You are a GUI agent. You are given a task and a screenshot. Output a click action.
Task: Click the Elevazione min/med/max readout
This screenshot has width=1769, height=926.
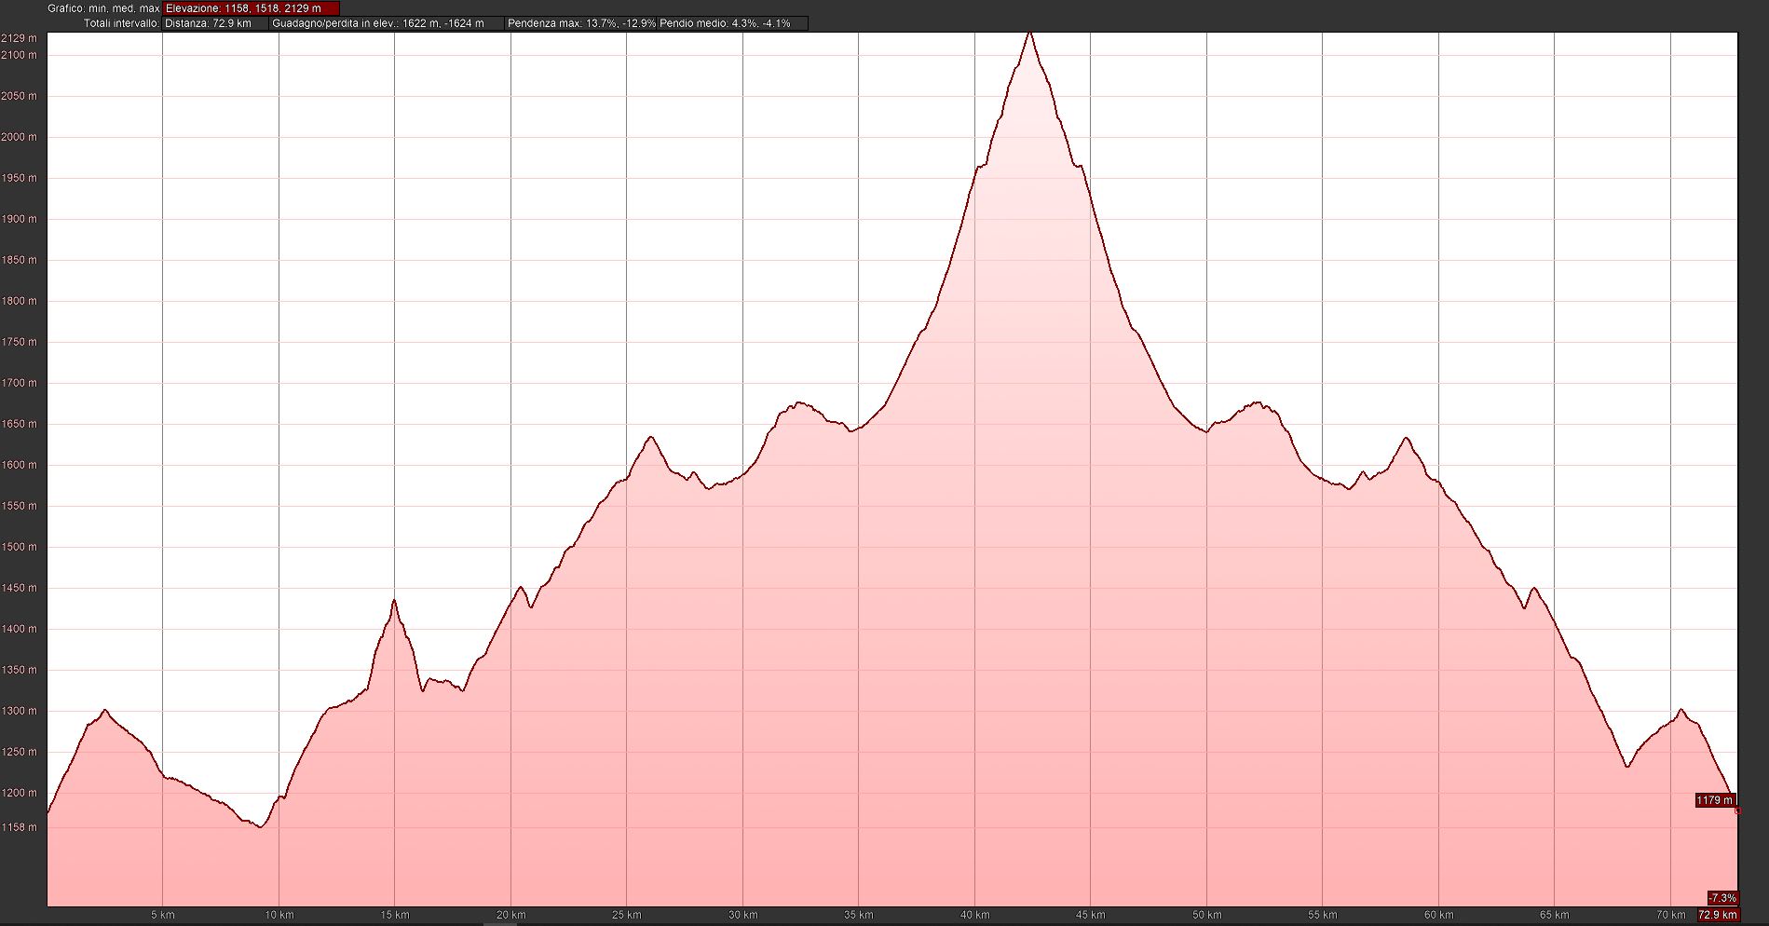click(x=251, y=8)
